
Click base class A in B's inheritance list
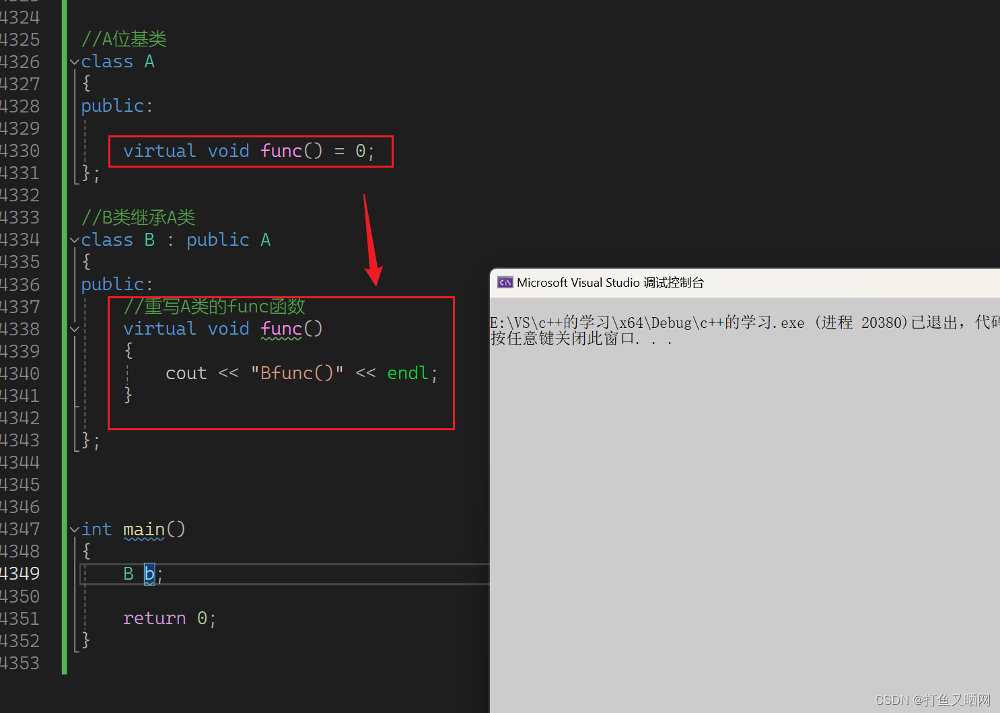[266, 240]
